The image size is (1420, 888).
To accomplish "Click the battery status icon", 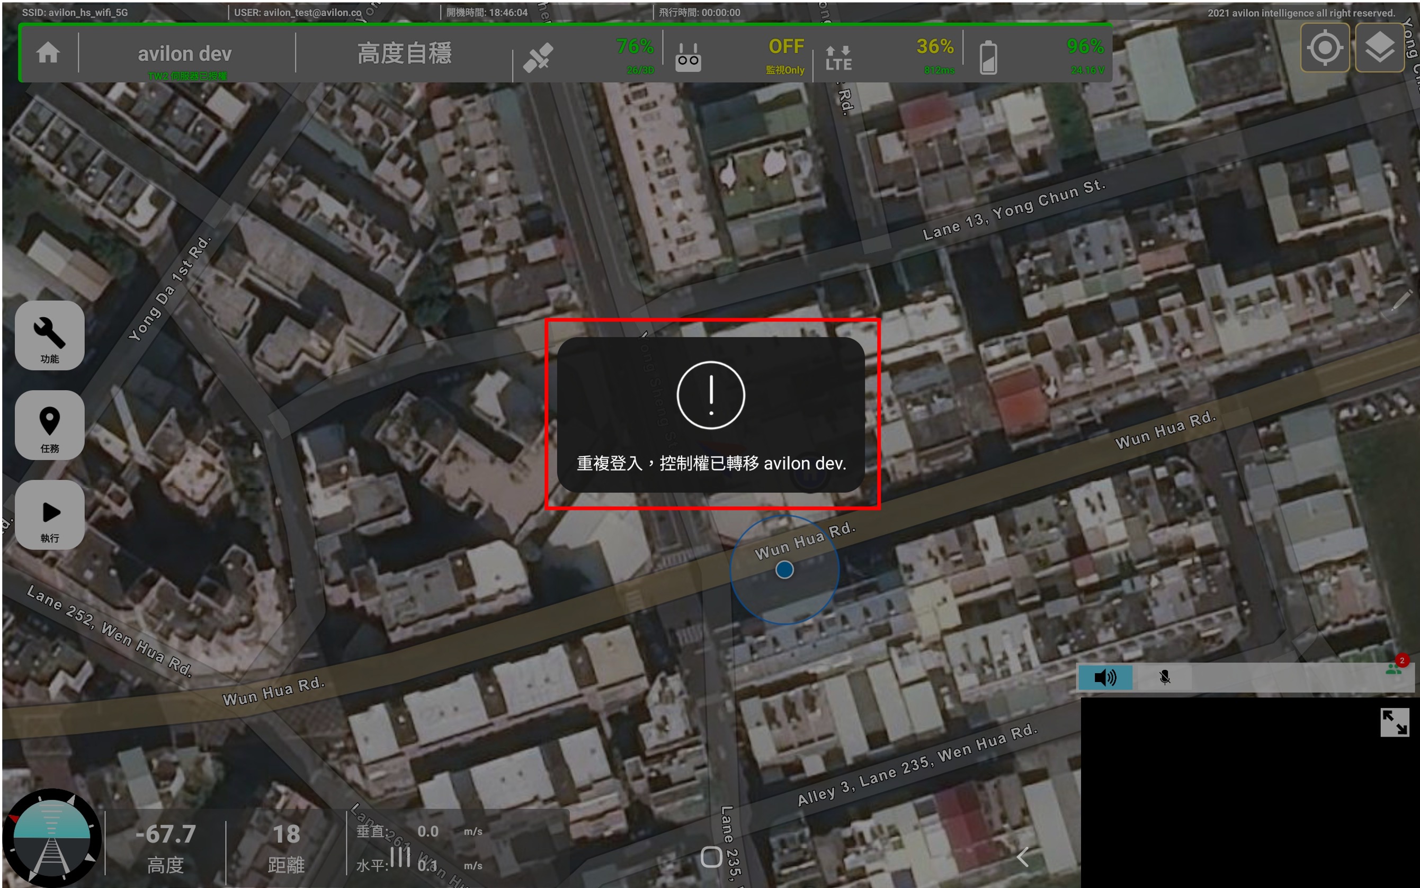I will (988, 58).
